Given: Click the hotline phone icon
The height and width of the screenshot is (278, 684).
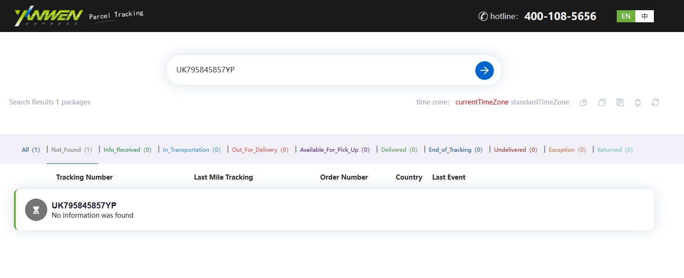Looking at the screenshot, I should tap(483, 16).
